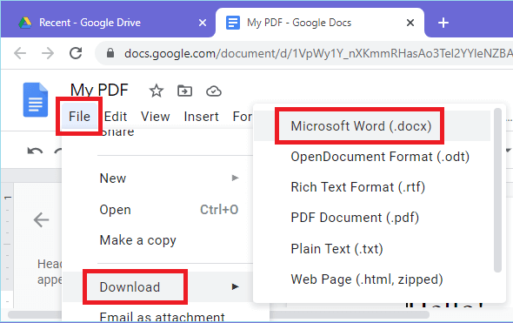Screen dimensions: 513x323
Task: Open the File menu
Action: [x=79, y=117]
